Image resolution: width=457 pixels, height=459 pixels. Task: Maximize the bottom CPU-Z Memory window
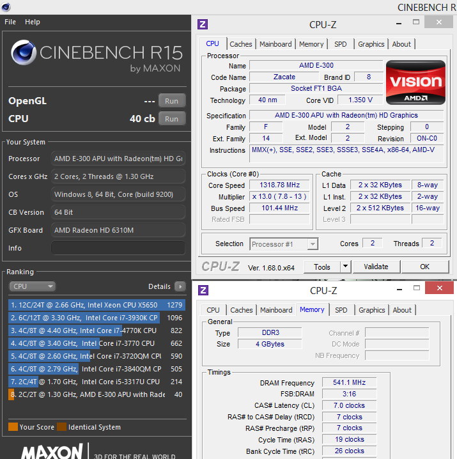[x=417, y=288]
